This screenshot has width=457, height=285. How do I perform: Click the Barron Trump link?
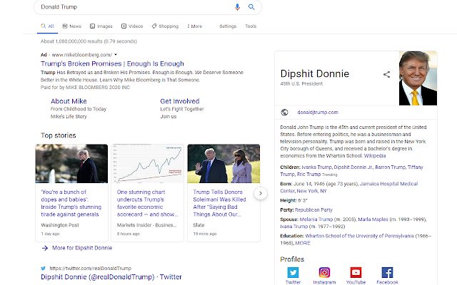[390, 167]
